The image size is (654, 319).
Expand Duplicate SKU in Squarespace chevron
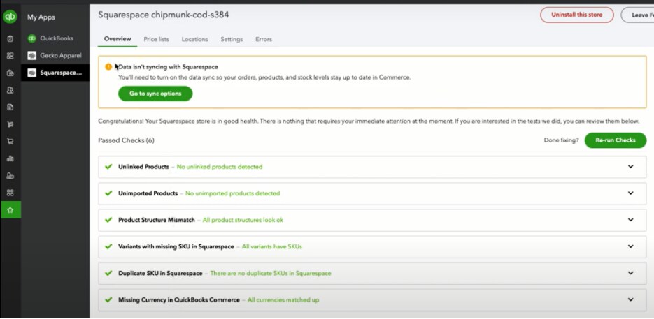pyautogui.click(x=631, y=273)
